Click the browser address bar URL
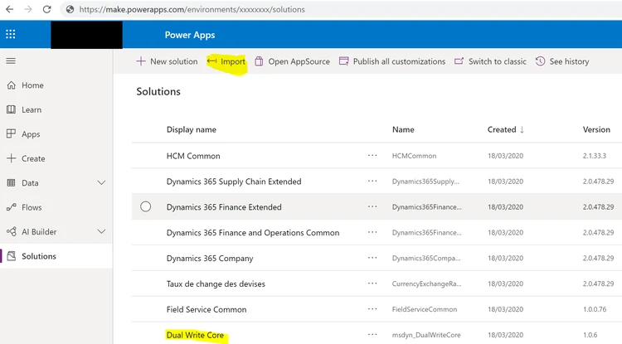The height and width of the screenshot is (344, 622). (x=192, y=9)
